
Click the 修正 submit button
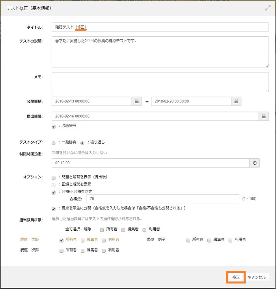pyautogui.click(x=236, y=277)
